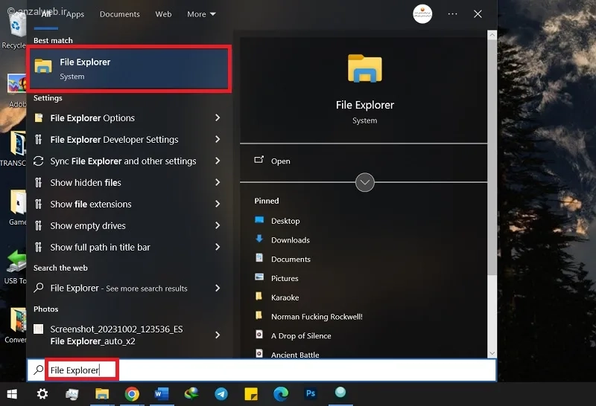Open the three-dot options menu

(452, 14)
